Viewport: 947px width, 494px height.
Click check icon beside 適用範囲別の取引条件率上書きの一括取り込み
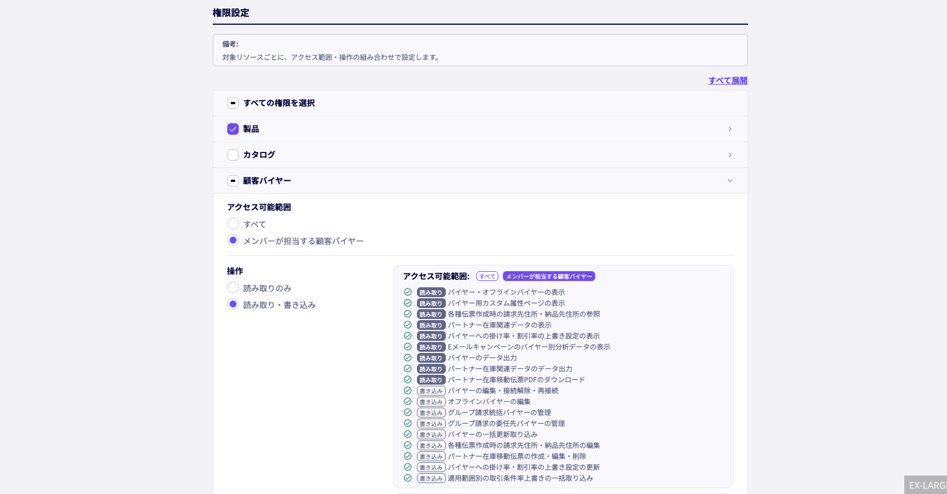(x=408, y=478)
